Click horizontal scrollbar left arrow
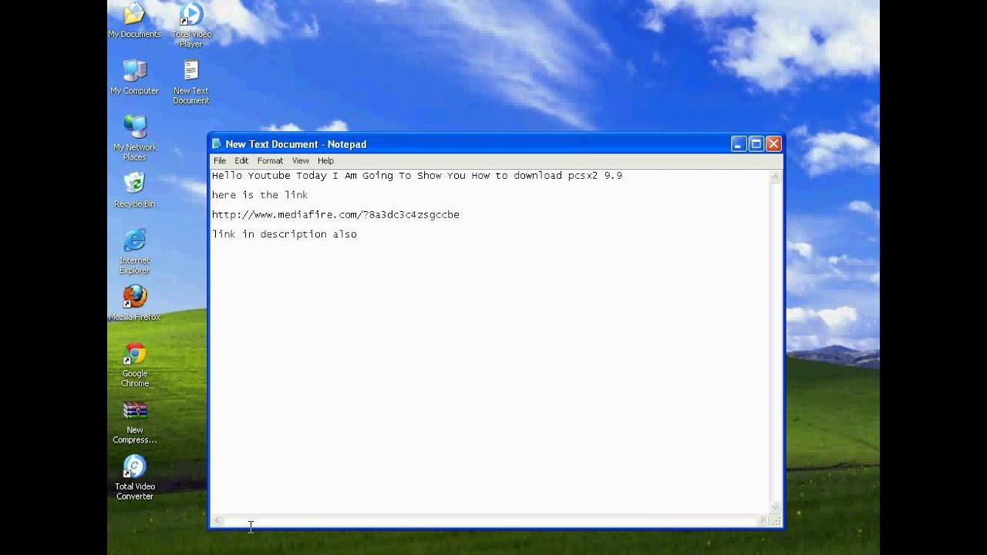The width and height of the screenshot is (987, 555). [x=218, y=520]
